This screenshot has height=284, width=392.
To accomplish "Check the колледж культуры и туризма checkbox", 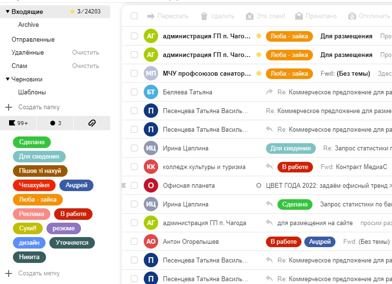I will click(x=134, y=167).
